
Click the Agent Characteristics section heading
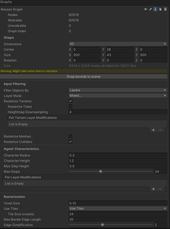21,149
